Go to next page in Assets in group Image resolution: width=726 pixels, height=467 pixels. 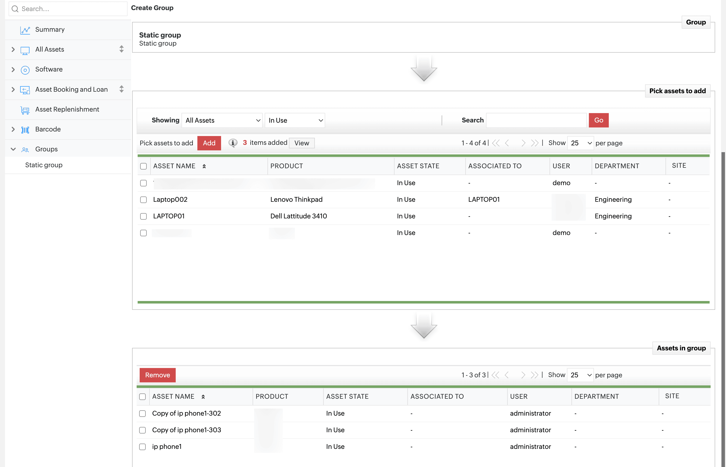523,375
